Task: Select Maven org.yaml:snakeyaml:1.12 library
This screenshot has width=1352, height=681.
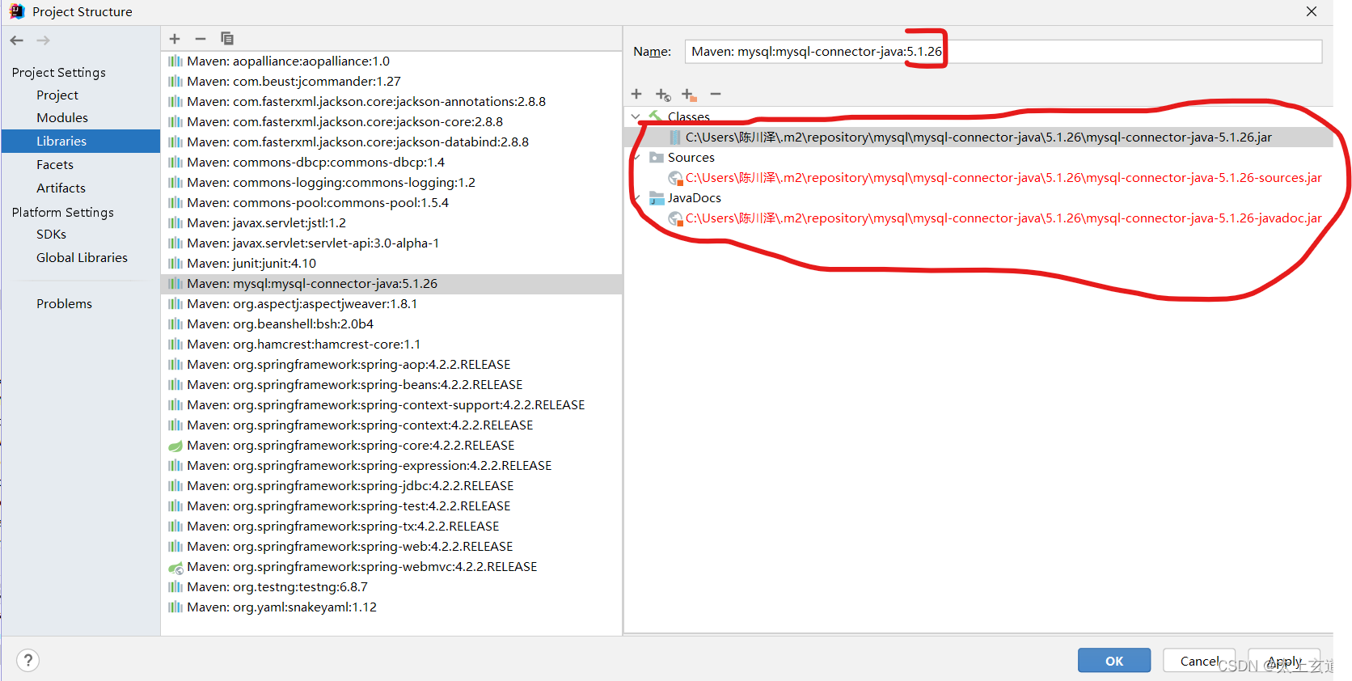Action: click(281, 607)
